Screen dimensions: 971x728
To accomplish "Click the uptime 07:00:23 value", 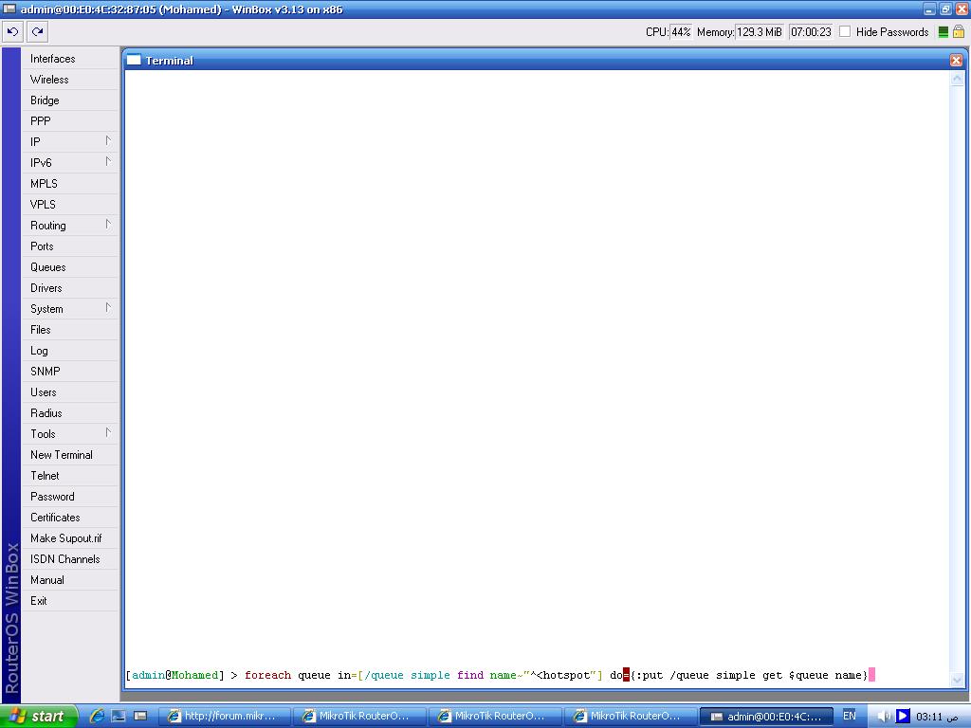I will pyautogui.click(x=811, y=31).
